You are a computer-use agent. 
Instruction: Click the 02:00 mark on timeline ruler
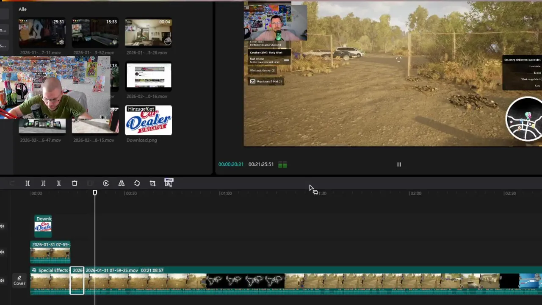(x=415, y=193)
